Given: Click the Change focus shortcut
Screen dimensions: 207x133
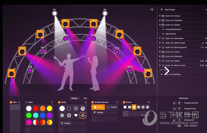Looking at the screenshot, I should (190, 109).
